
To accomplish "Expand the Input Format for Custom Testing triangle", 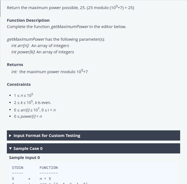I will [10, 136].
